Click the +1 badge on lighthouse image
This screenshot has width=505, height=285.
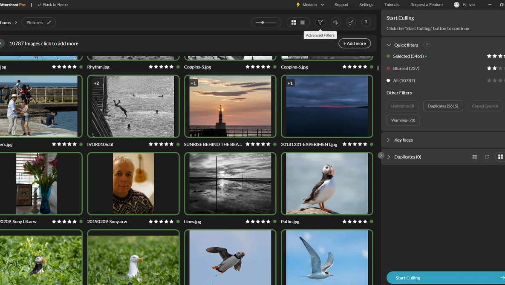[x=193, y=83]
